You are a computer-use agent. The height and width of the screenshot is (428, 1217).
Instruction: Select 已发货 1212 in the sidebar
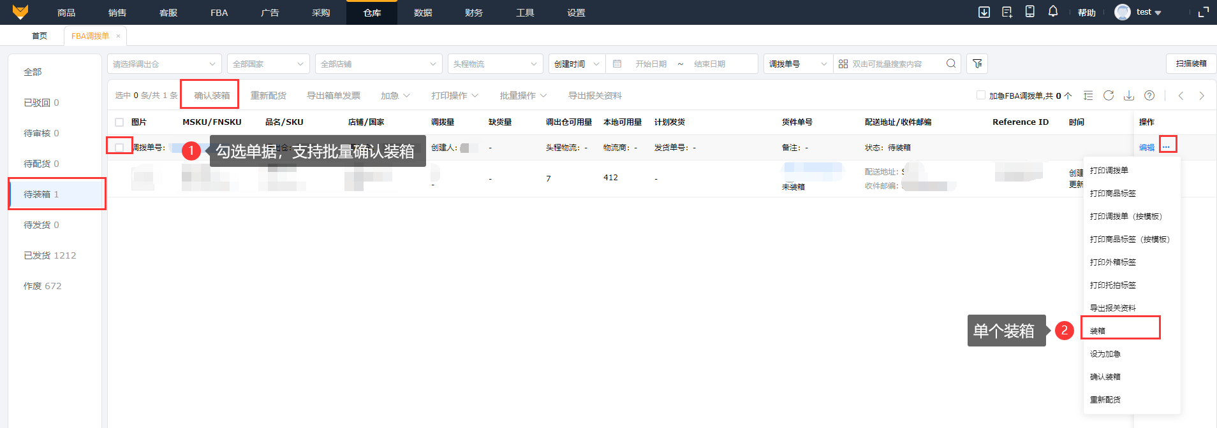[50, 255]
